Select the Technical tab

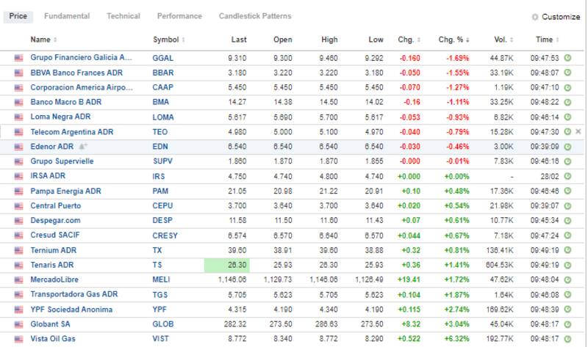click(x=123, y=16)
